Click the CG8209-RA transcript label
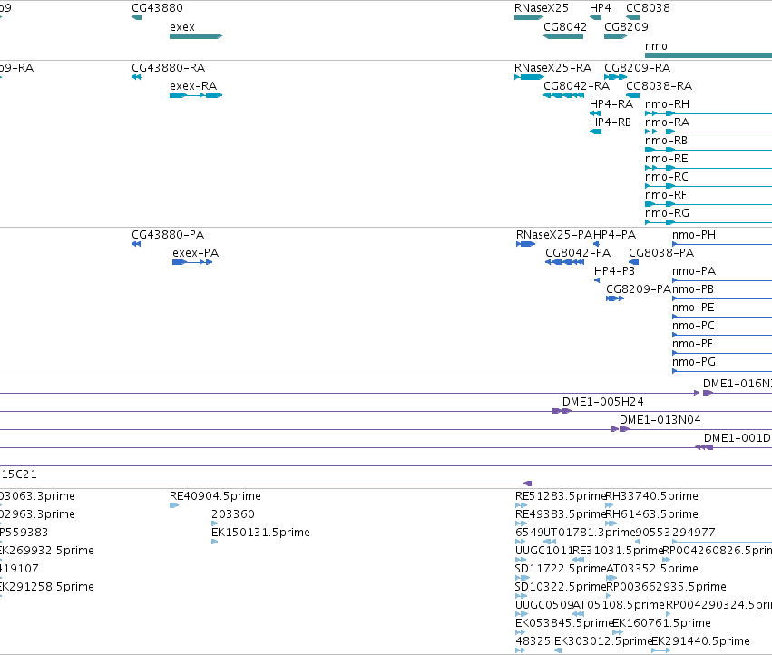The width and height of the screenshot is (772, 655). pos(638,68)
